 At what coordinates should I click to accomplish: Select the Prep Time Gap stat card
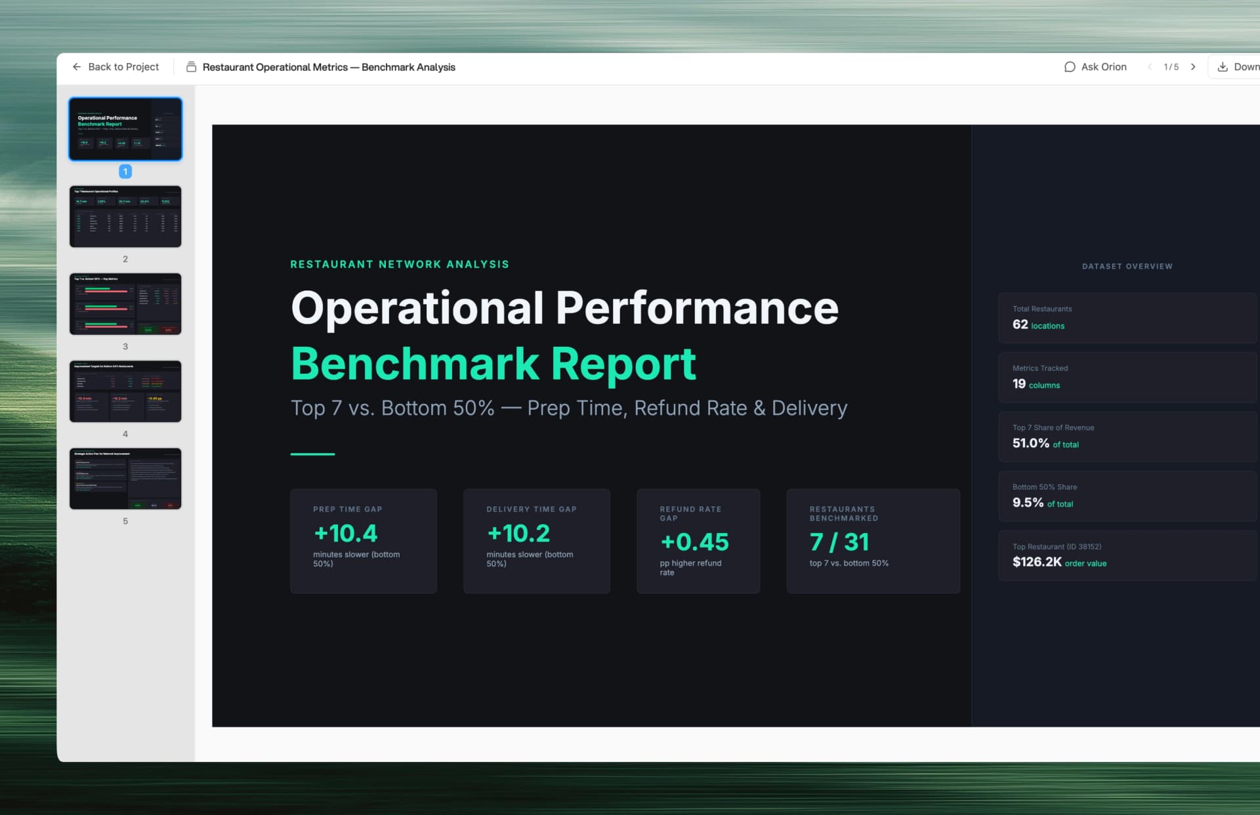[x=364, y=541]
